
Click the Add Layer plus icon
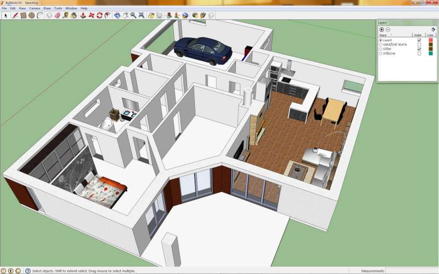click(381, 29)
